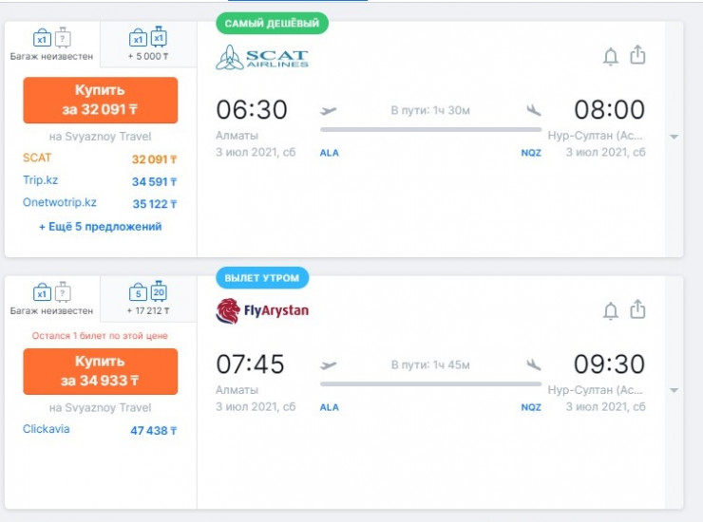Show 5 more offers link
Viewport: 703px width, 522px height.
tap(100, 227)
